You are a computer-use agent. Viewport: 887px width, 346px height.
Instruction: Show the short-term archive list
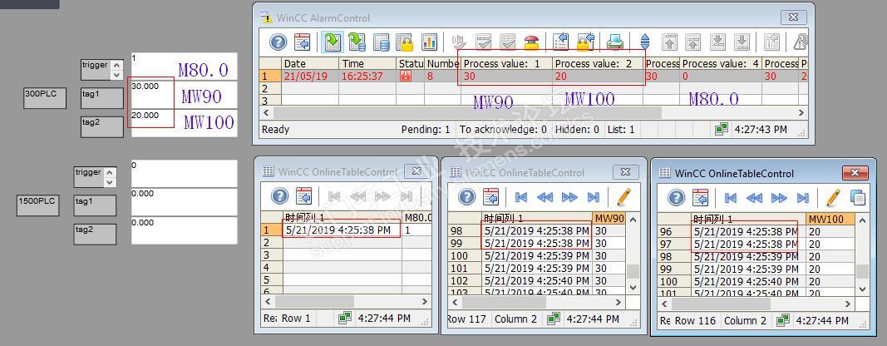click(x=357, y=42)
